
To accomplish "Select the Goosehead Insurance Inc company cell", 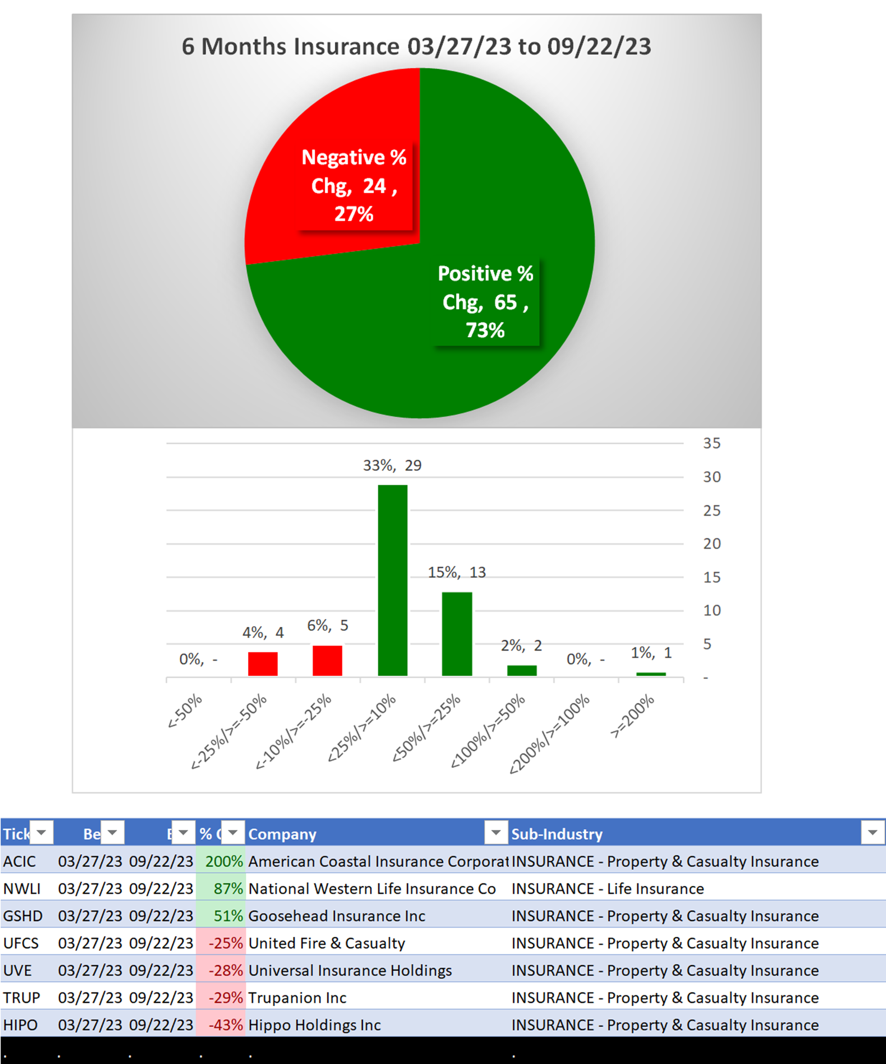I will [337, 916].
